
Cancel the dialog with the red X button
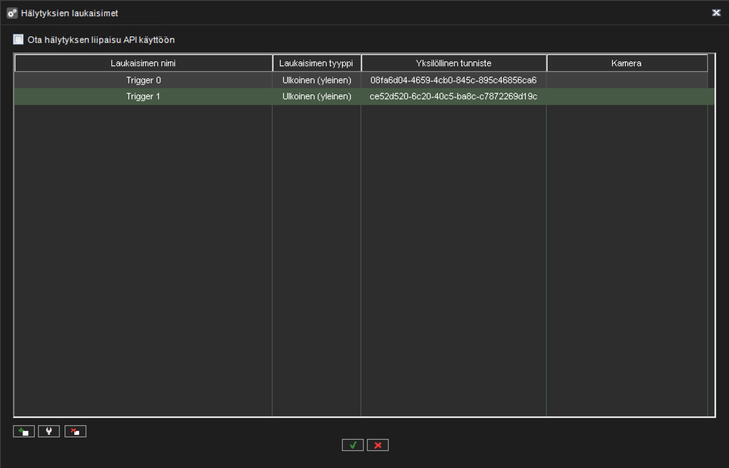pos(377,445)
